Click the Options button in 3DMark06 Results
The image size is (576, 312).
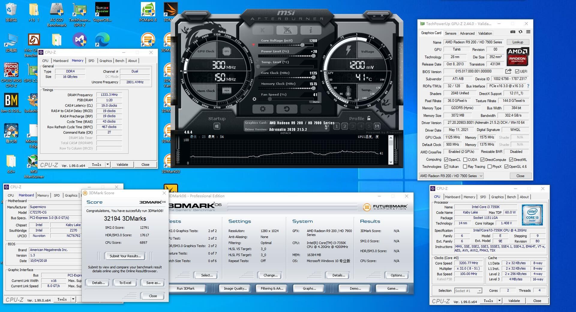(398, 275)
